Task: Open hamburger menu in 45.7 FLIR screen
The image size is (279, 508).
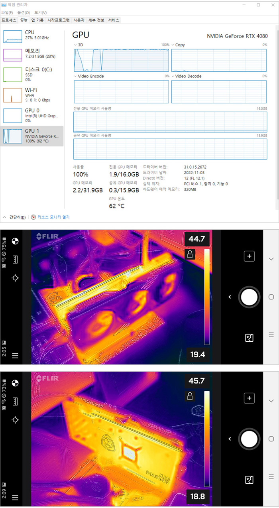Action: [15, 498]
